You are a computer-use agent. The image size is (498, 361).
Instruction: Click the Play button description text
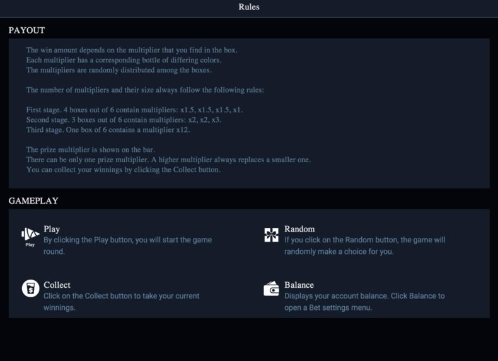[128, 246]
